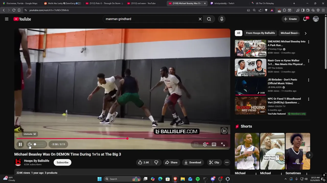Open JB Binladen - Don't Panic video title
This screenshot has height=183, width=327.
(x=282, y=81)
